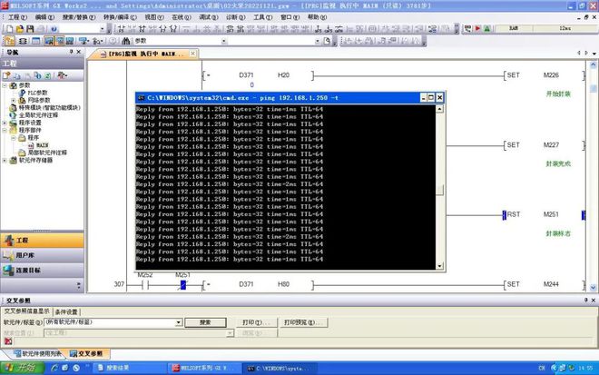Open the 在线 menu

(182, 17)
